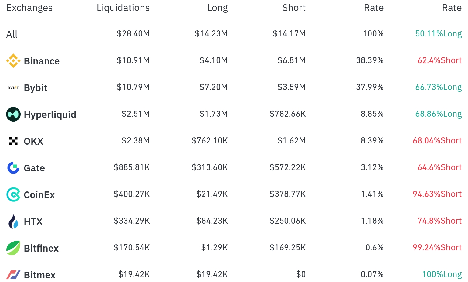Screen dimensions: 468x282
Task: Sort by the Long column header
Action: tap(217, 8)
